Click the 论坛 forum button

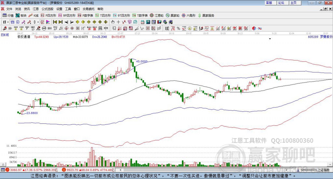click(x=283, y=3)
